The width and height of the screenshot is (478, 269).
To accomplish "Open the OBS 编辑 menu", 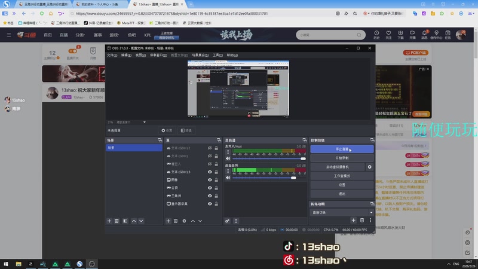I will tap(126, 55).
